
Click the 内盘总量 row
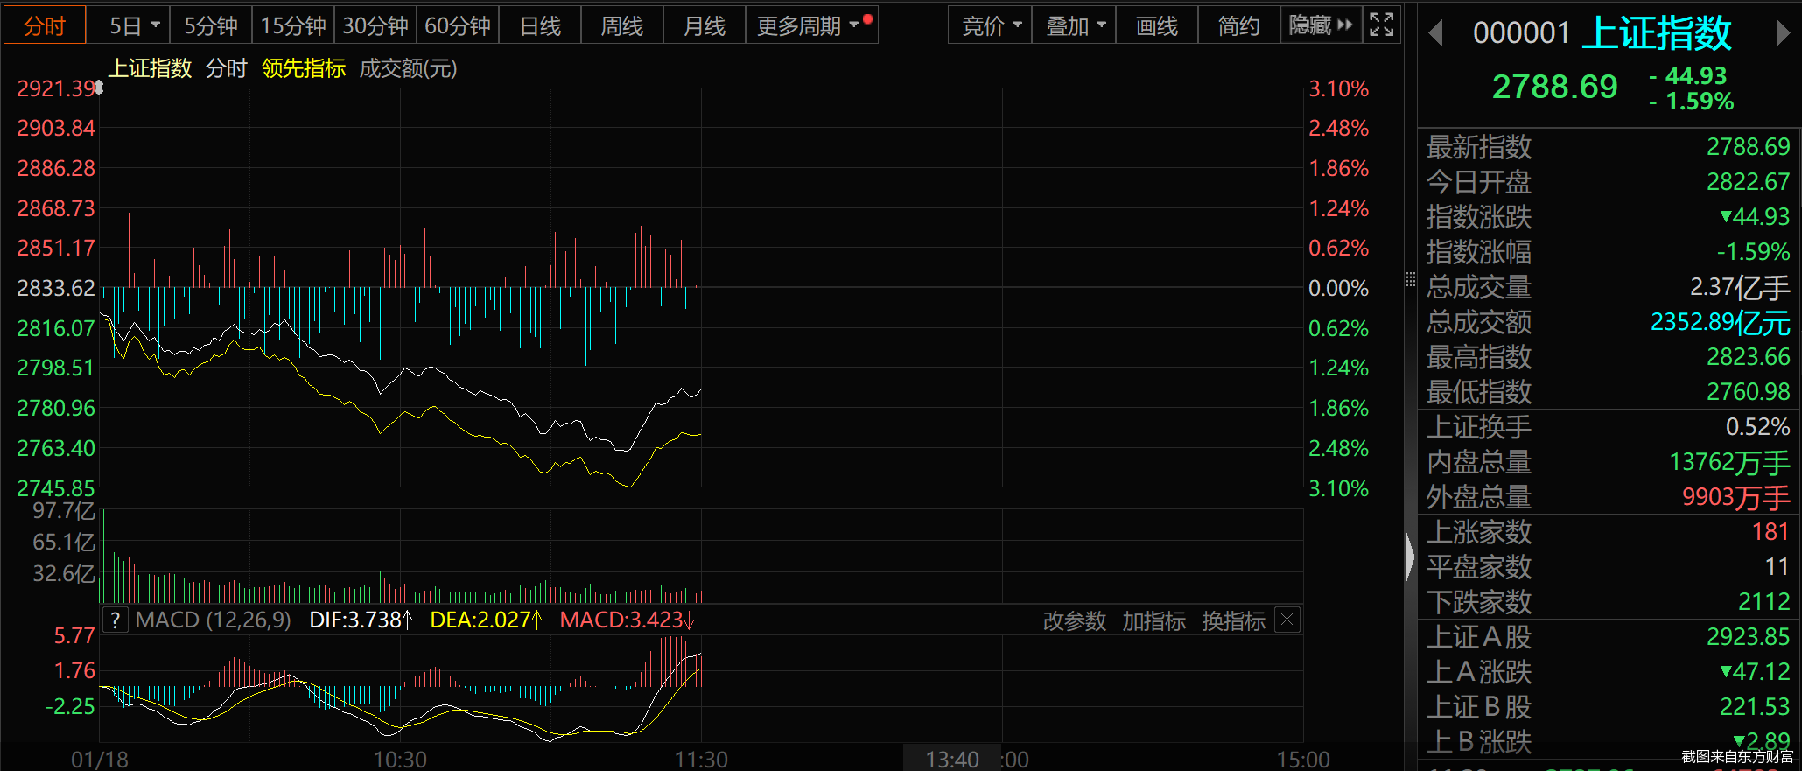[1609, 462]
